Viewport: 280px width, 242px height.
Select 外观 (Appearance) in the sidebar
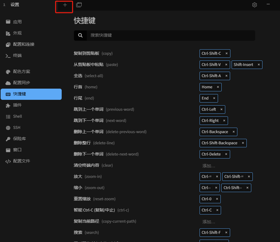pos(17,33)
